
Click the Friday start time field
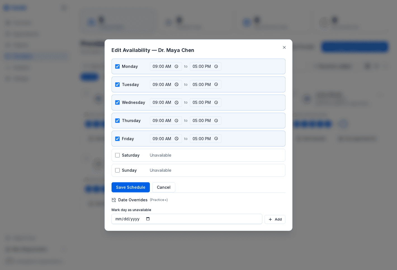click(x=162, y=139)
